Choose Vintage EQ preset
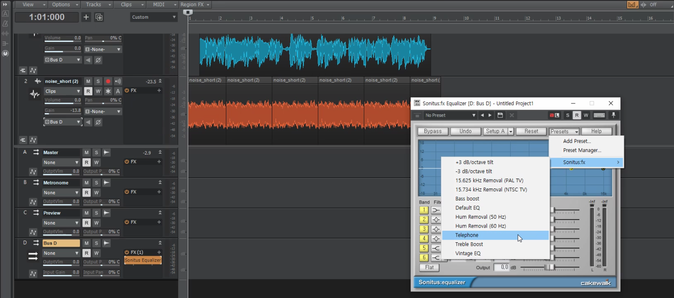The width and height of the screenshot is (674, 298). [x=495, y=253]
